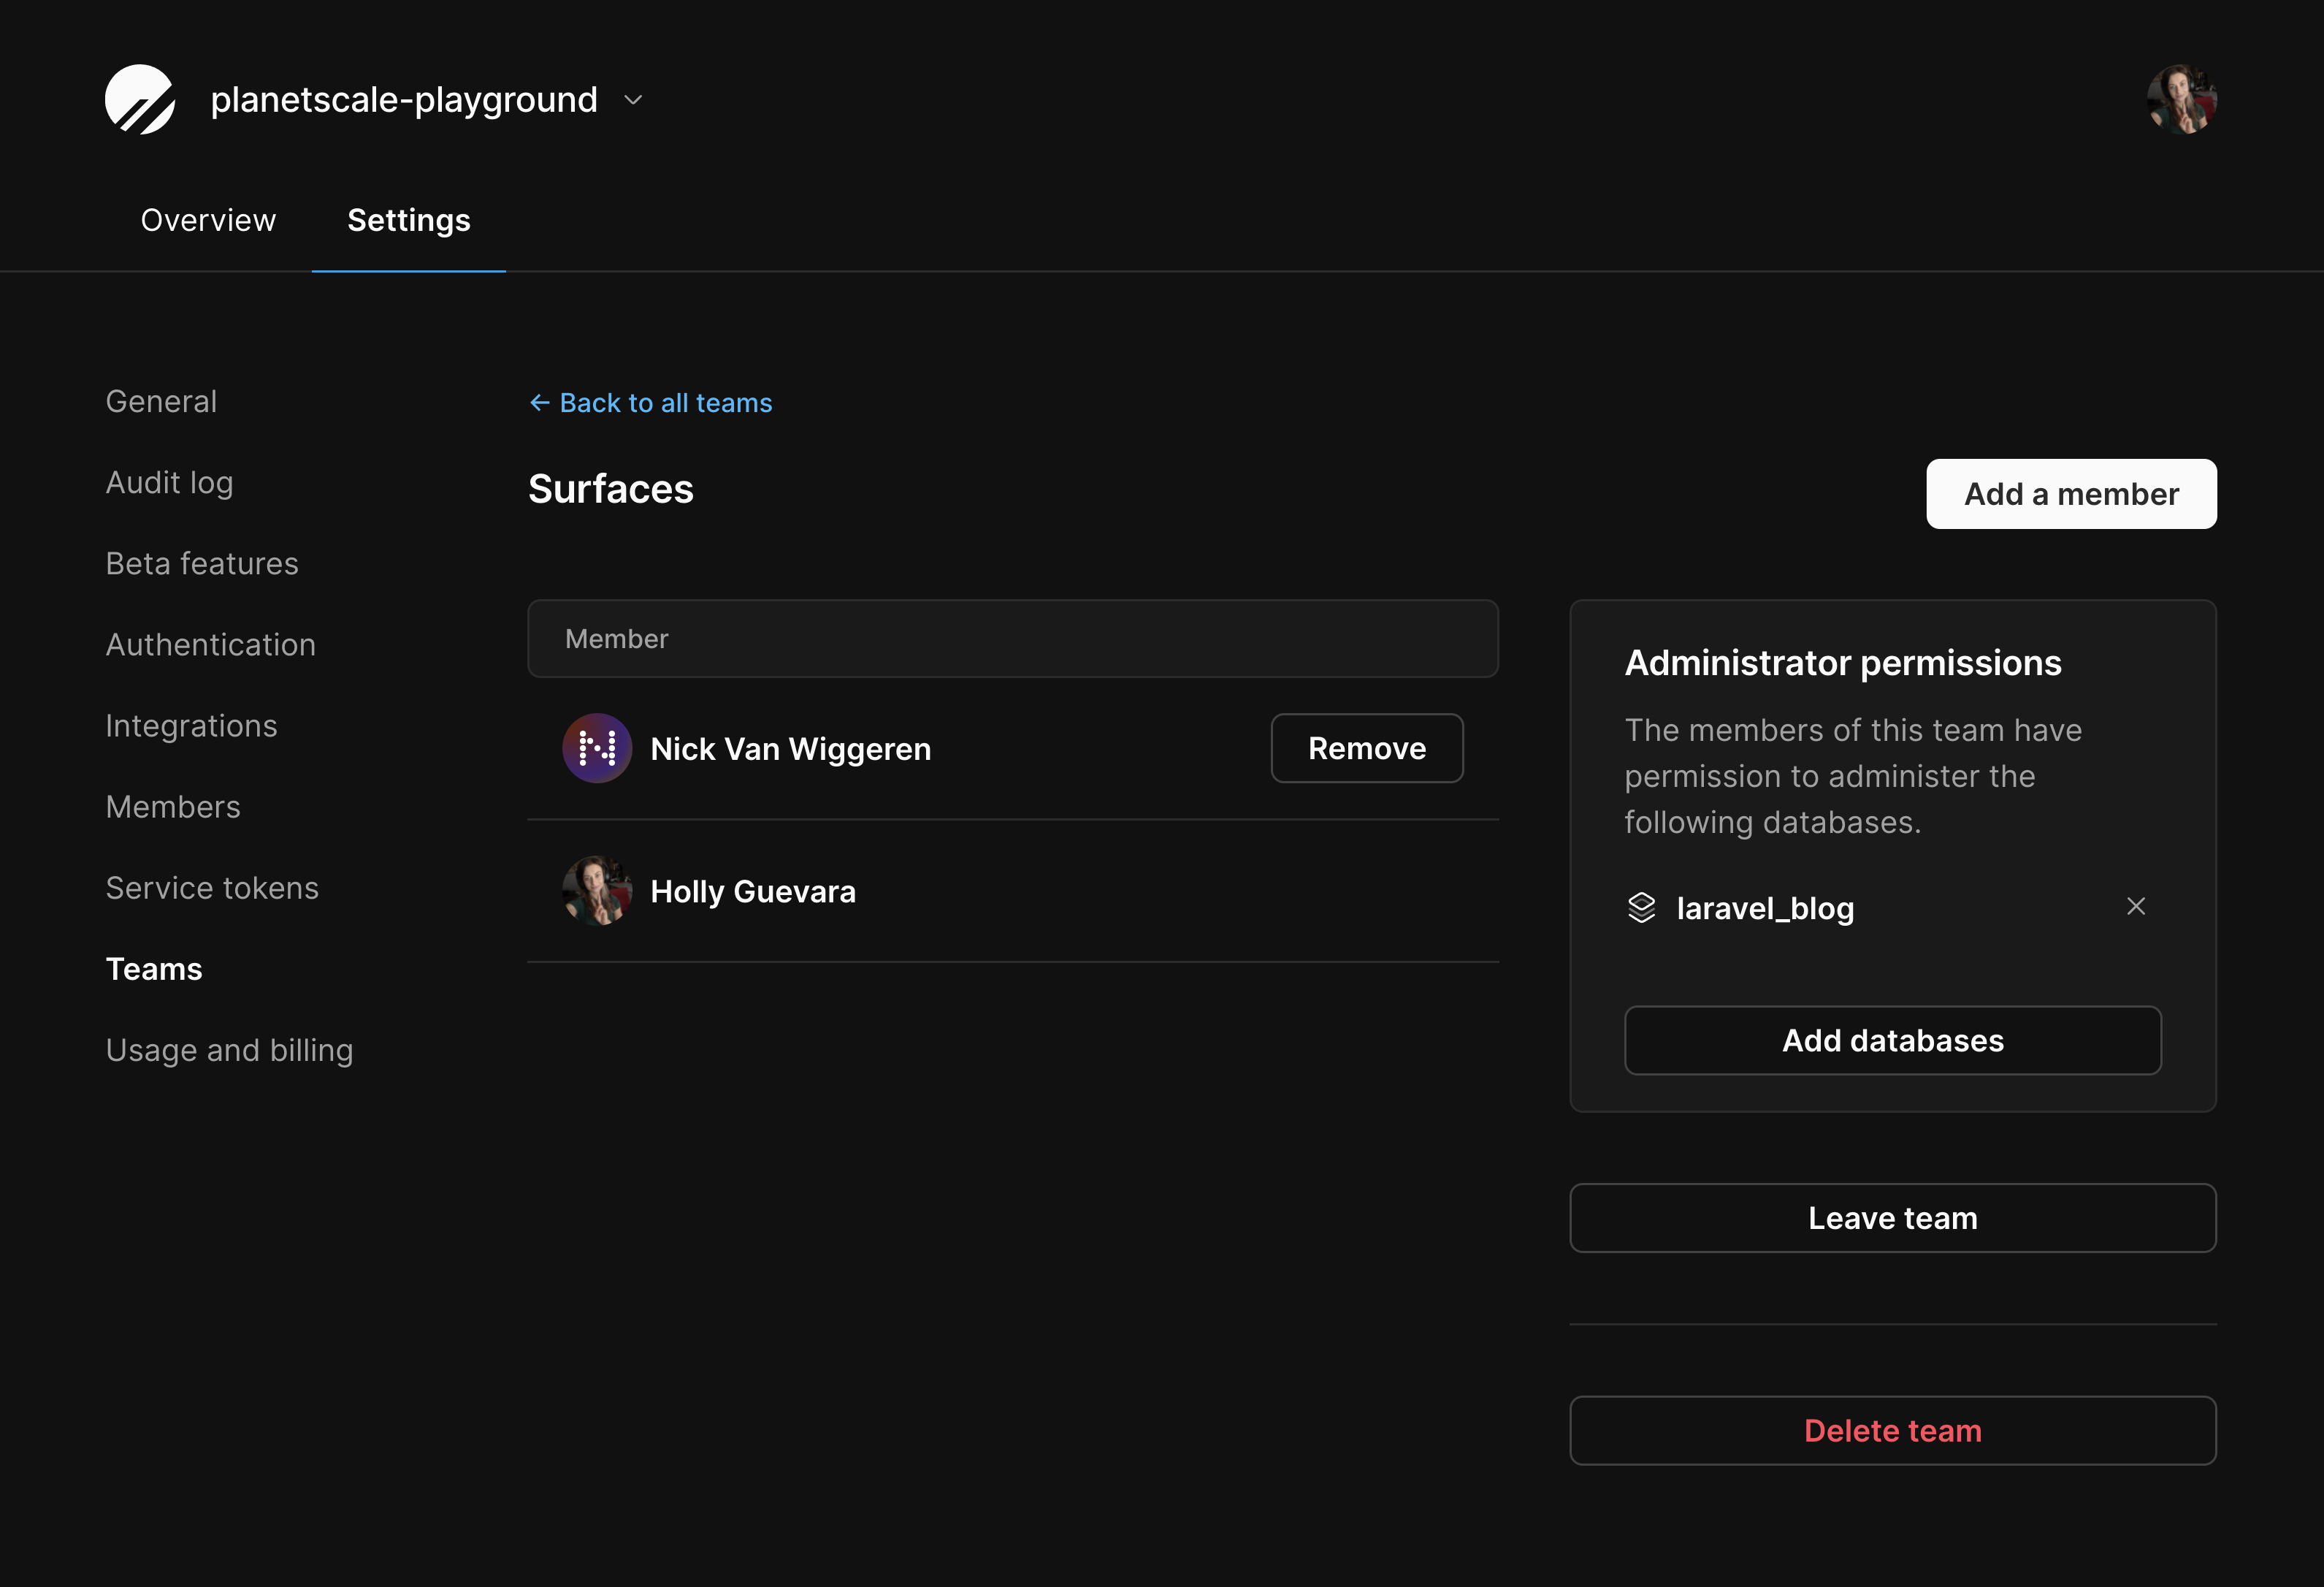
Task: Select the Teams sidebar item
Action: (x=154, y=969)
